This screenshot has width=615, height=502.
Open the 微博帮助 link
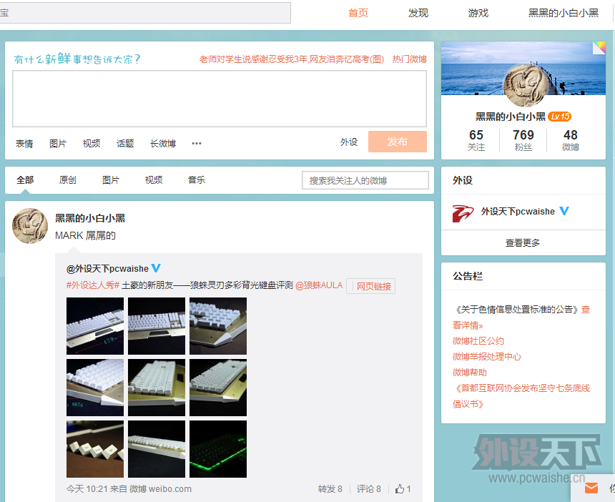(470, 372)
